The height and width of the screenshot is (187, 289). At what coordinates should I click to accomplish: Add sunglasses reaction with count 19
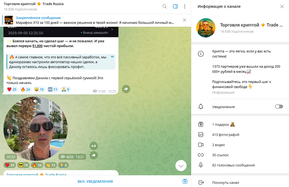[23, 165]
